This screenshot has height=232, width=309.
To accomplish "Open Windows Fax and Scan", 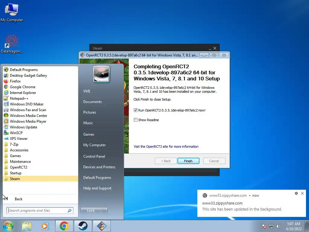I will (x=25, y=110).
